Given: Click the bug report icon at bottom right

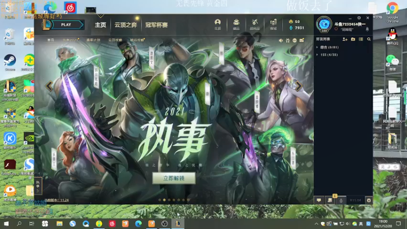Looking at the screenshot, I should [368, 200].
